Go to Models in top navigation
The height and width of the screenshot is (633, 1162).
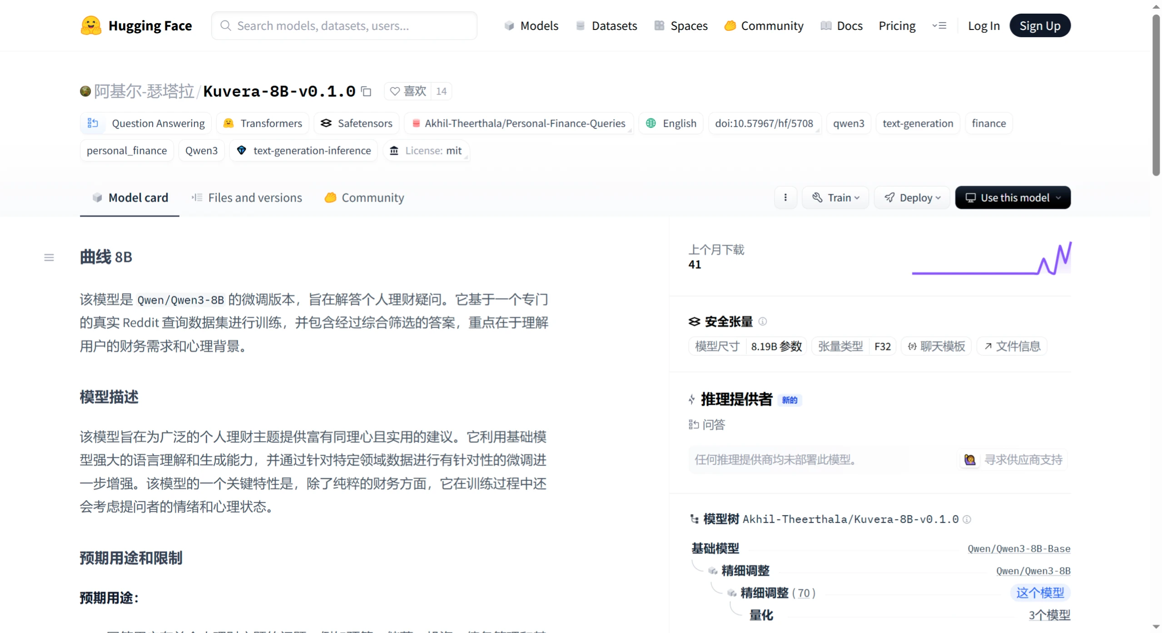(x=531, y=25)
